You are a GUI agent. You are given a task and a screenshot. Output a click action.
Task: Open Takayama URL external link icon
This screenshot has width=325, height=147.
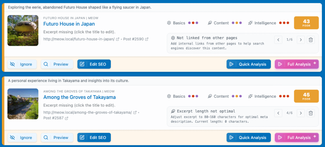(x=135, y=113)
